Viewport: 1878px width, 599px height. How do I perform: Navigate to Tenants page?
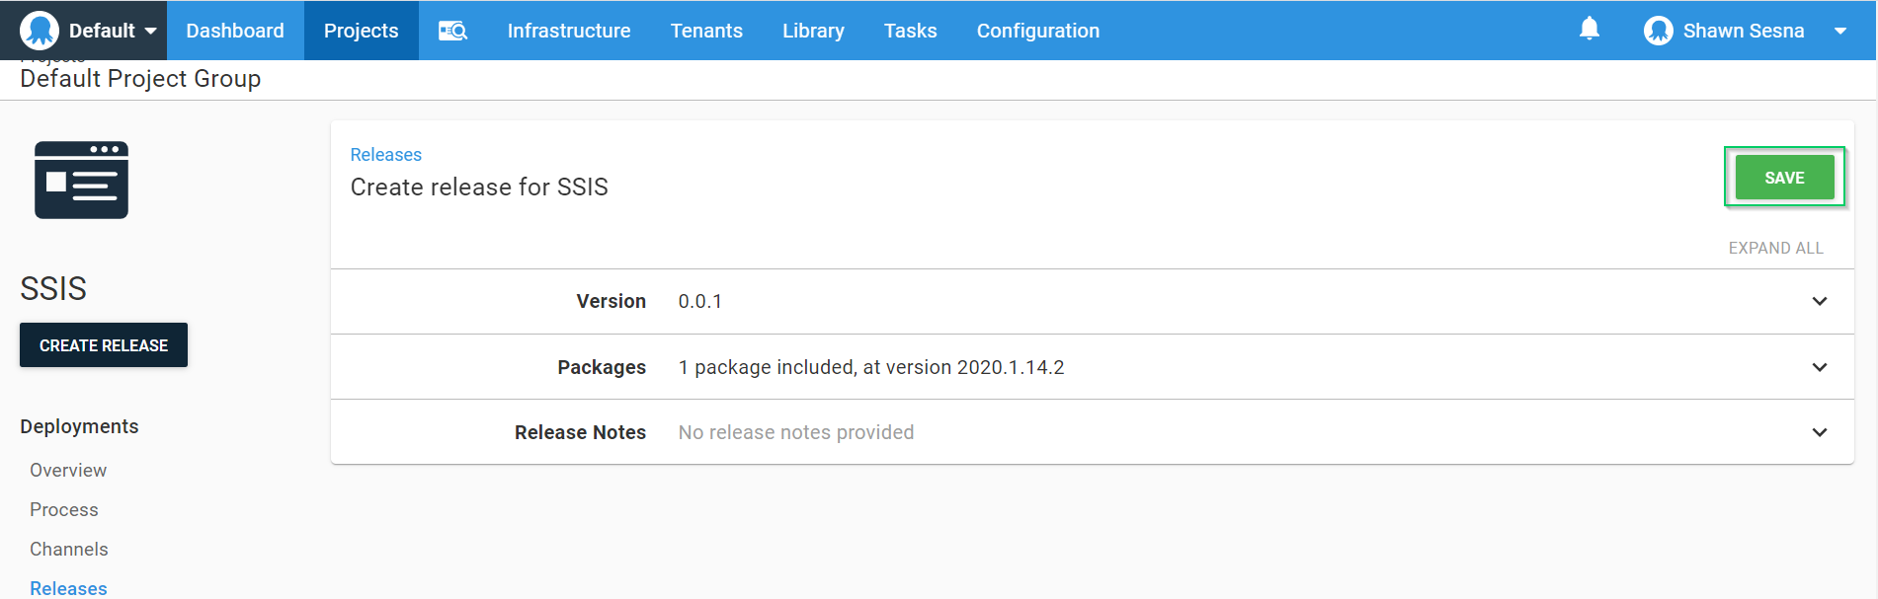tap(706, 31)
